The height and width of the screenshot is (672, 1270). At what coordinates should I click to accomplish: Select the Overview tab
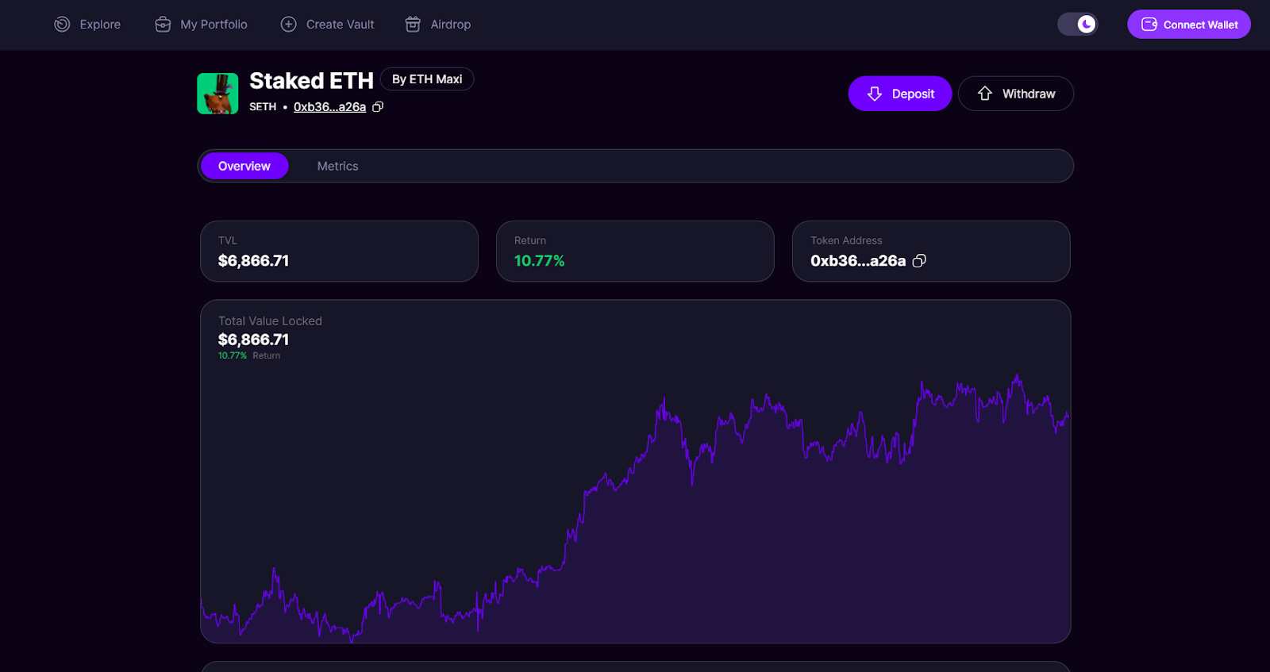pos(244,166)
